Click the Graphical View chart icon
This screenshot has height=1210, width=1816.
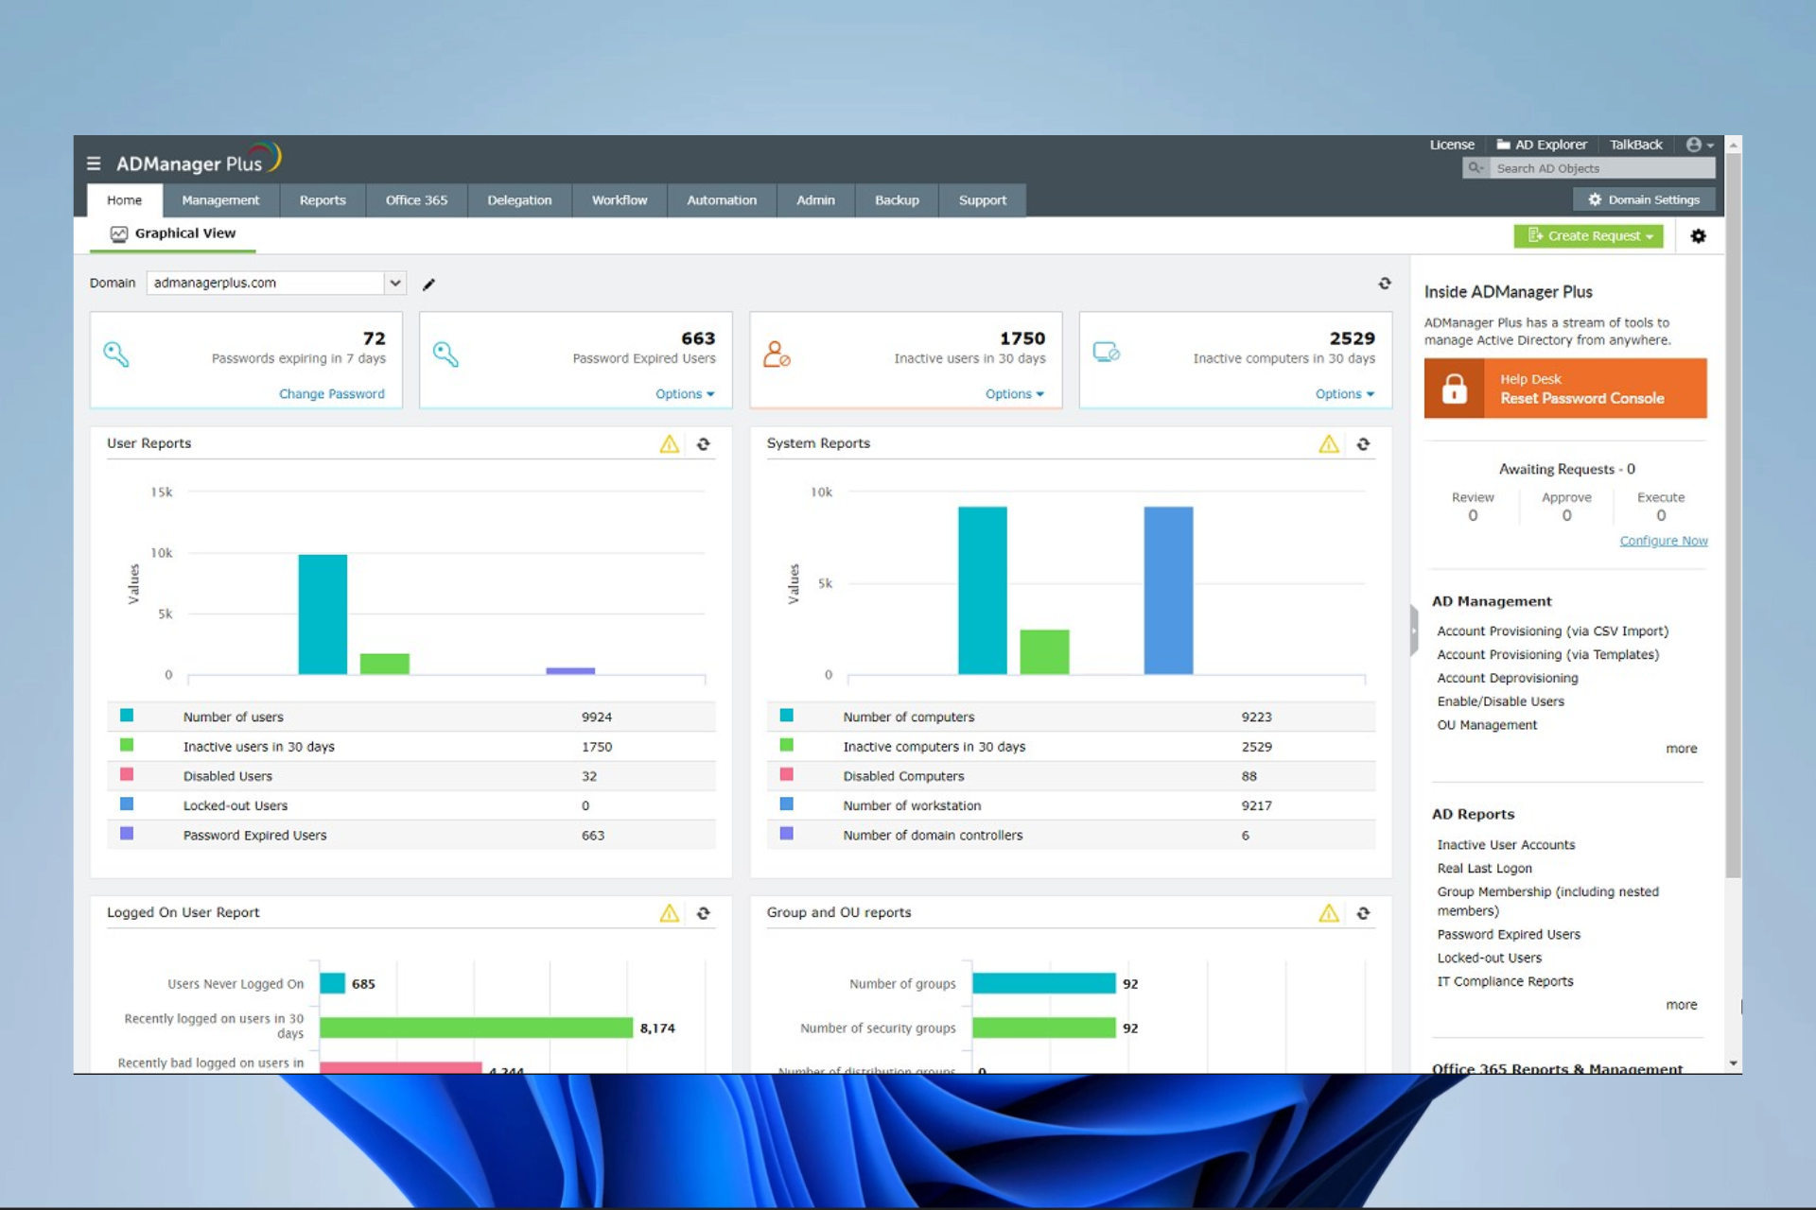point(119,233)
